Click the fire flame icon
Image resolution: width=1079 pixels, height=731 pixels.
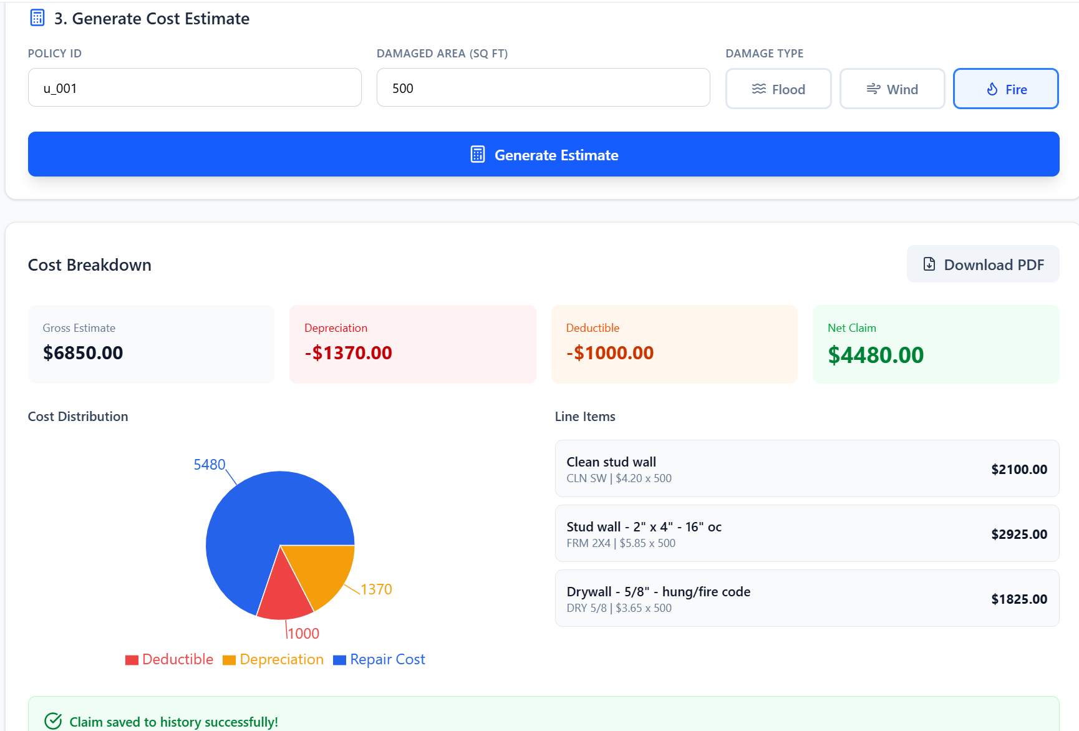[x=992, y=89]
